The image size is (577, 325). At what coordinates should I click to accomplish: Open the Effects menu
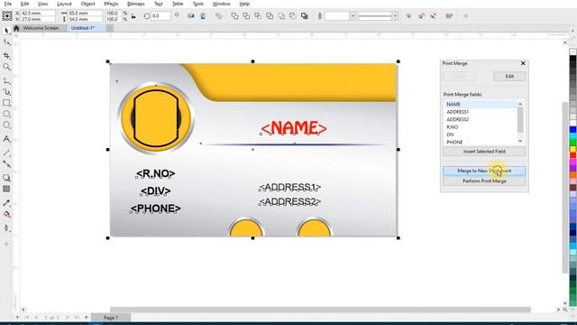[111, 4]
